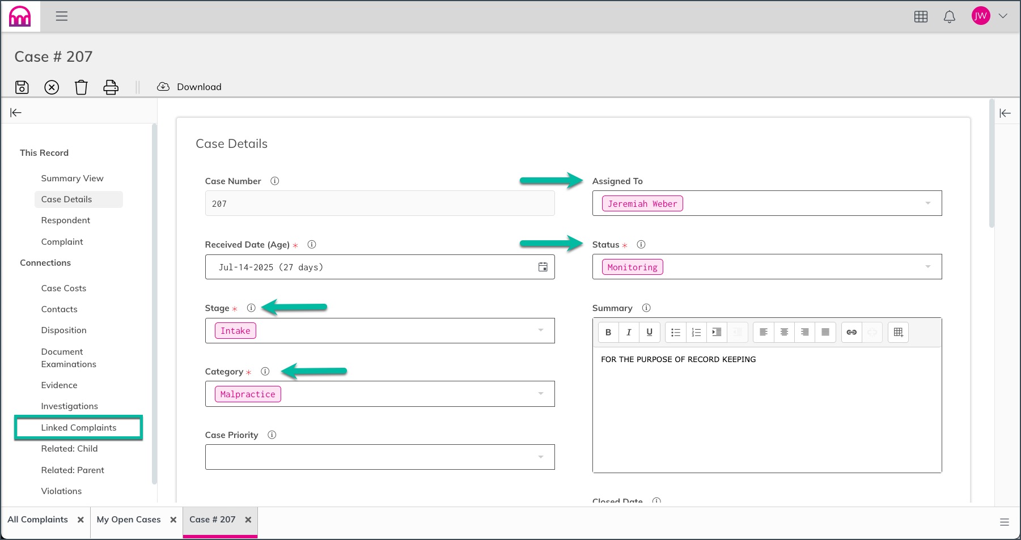Expand the user account chevron
The image size is (1021, 540).
point(1003,16)
